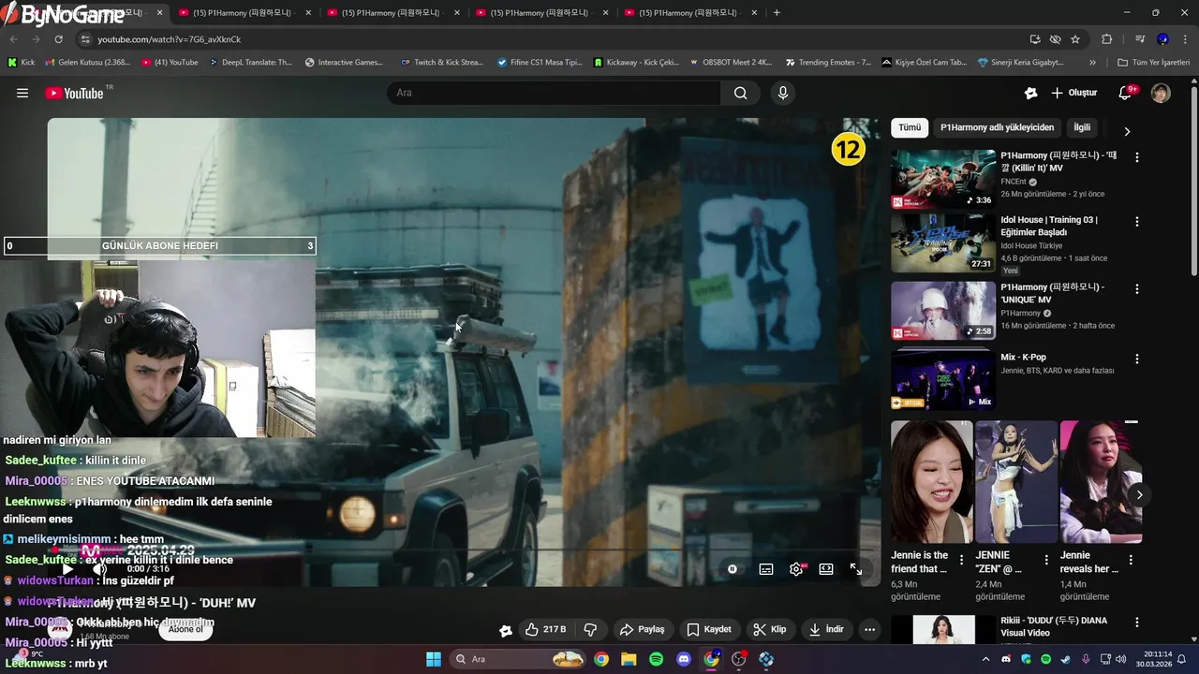Screen dimensions: 1199x674
Task: Open the Gelen Kutusu bookmark
Action: [x=87, y=62]
